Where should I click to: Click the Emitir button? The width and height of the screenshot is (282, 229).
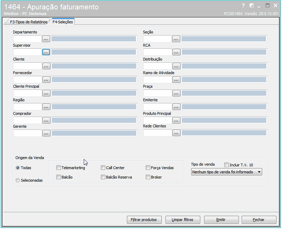pos(221,220)
